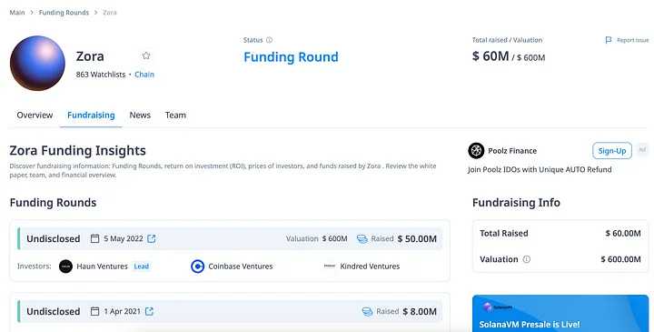Click the Coinbase Ventures logo icon
Screen dimensions: 654x332
(x=198, y=267)
